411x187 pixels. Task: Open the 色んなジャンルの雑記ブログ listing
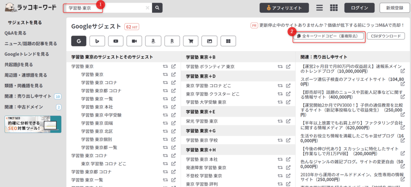click(351, 164)
